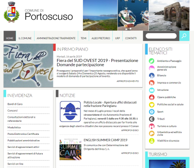Open the CONTATTI menu item
This screenshot has height=168, width=194.
click(131, 38)
